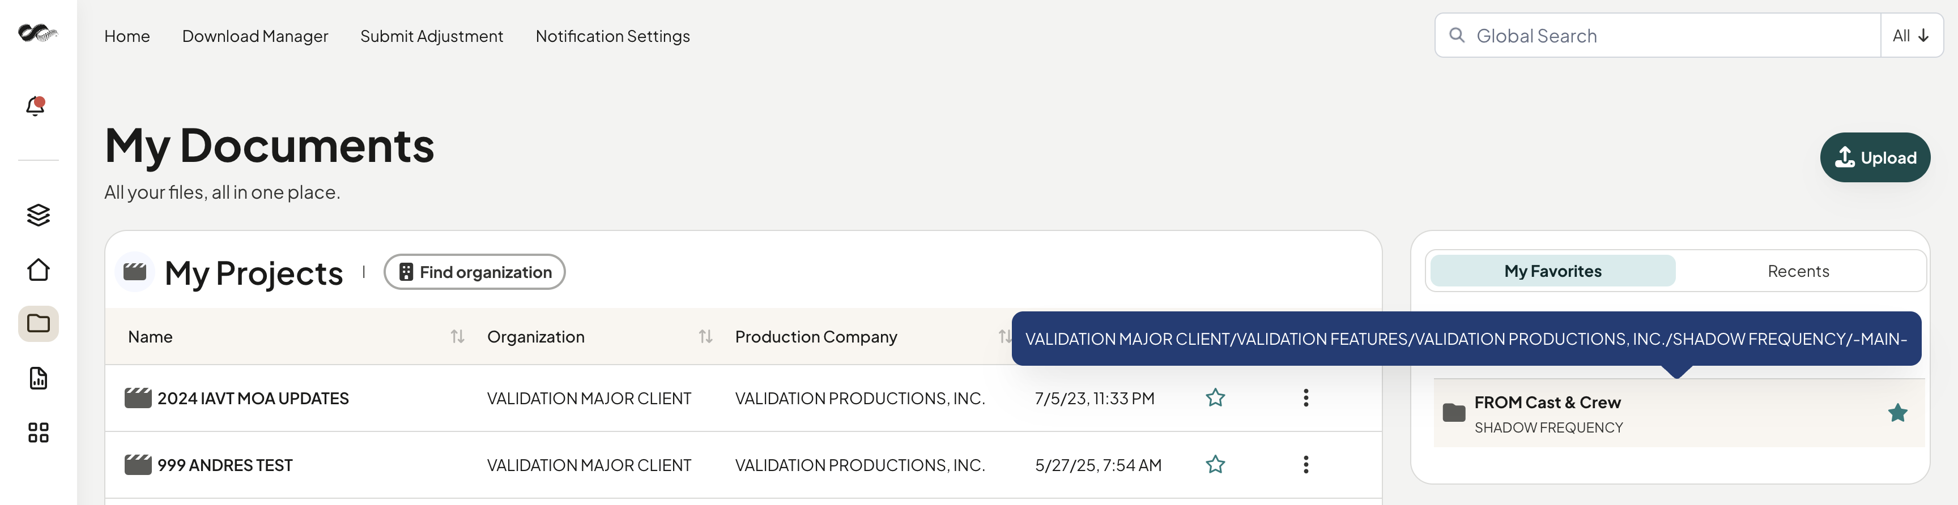This screenshot has width=1958, height=505.
Task: Focus the Global Search field
Action: point(1658,36)
